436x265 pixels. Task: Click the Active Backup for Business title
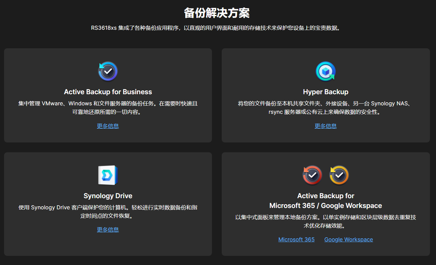[108, 92]
